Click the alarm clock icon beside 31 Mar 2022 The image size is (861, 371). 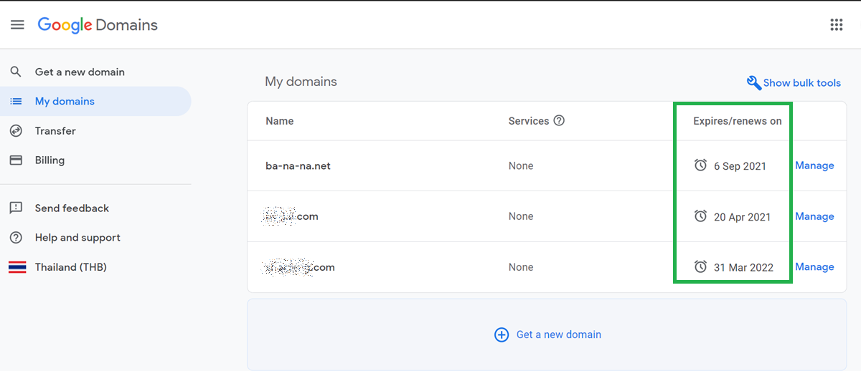[701, 267]
